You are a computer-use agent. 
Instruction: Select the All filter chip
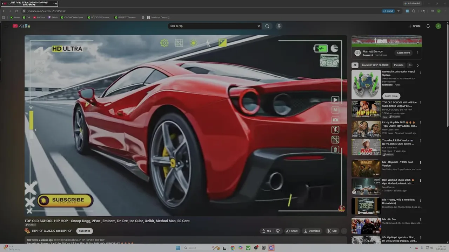(355, 65)
